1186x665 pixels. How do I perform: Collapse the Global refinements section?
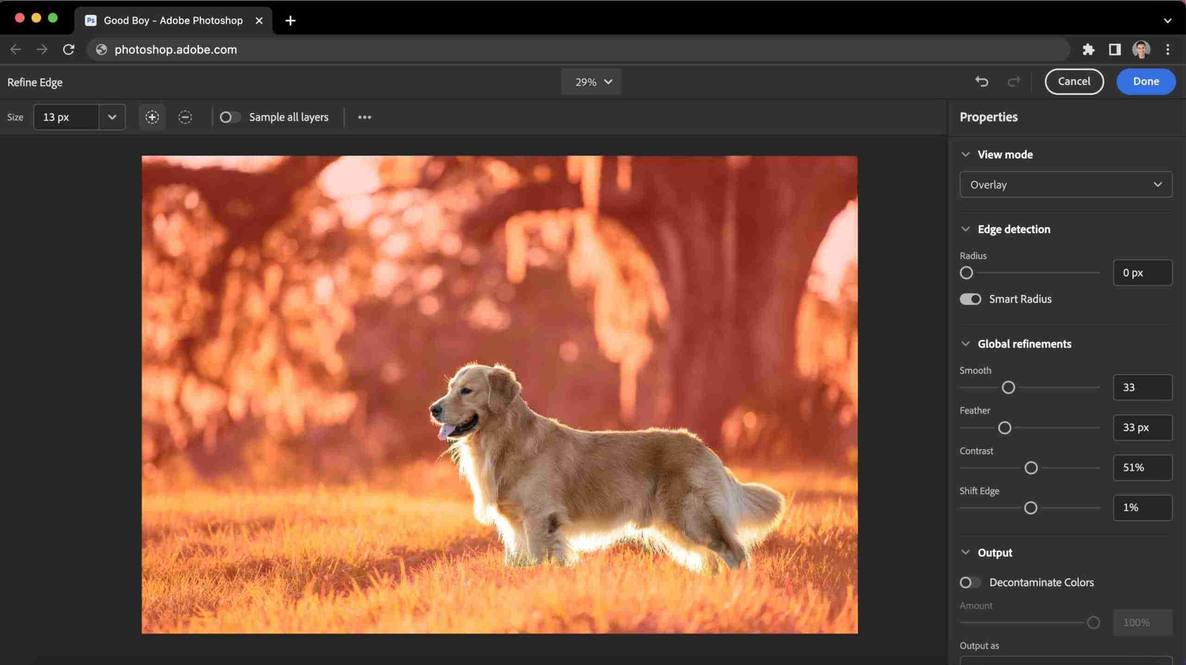pyautogui.click(x=965, y=344)
